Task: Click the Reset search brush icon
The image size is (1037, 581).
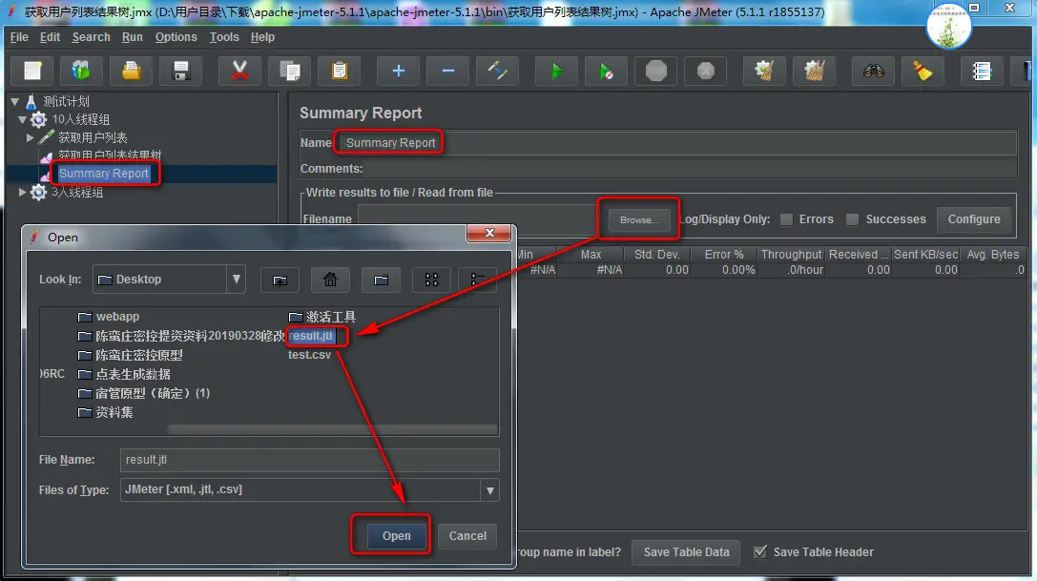Action: [923, 71]
